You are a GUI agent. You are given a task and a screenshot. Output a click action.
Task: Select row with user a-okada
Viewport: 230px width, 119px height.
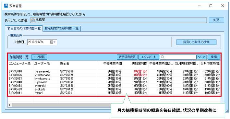click(114, 89)
